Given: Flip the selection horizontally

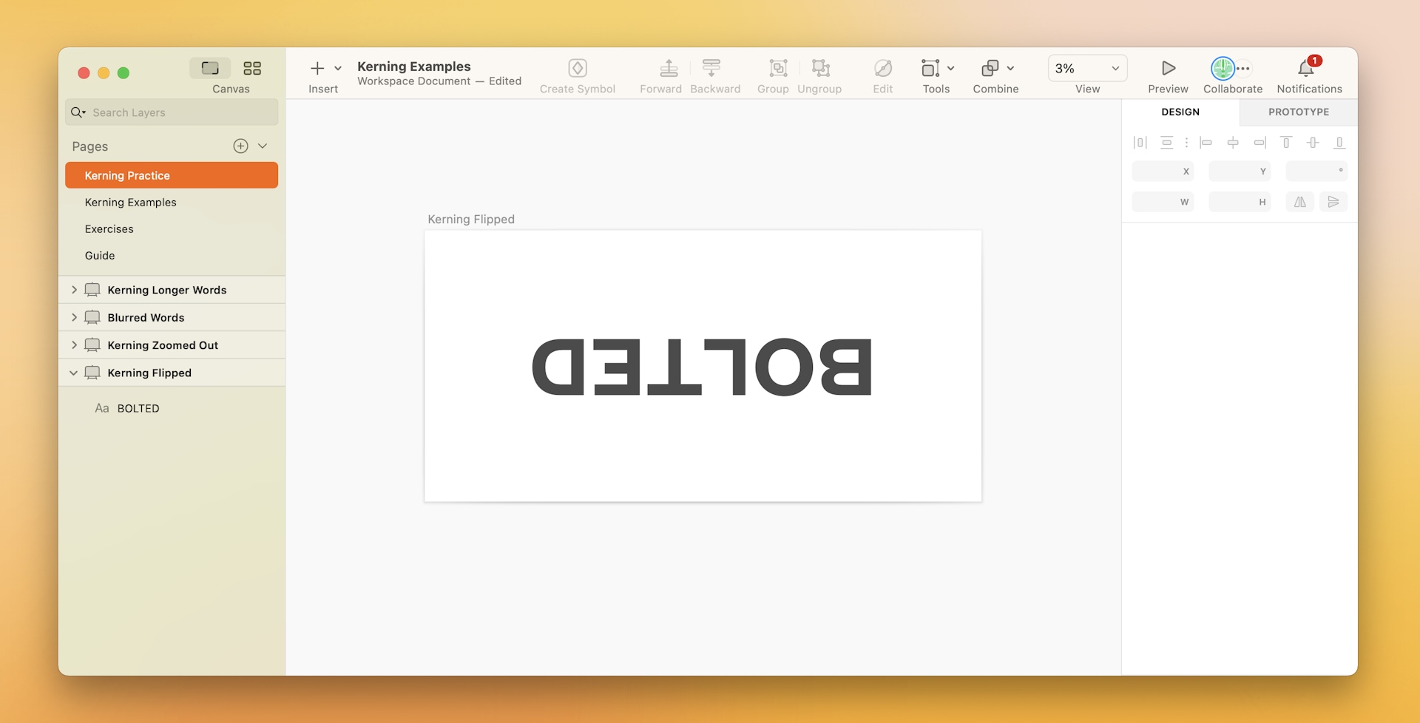Looking at the screenshot, I should 1299,201.
